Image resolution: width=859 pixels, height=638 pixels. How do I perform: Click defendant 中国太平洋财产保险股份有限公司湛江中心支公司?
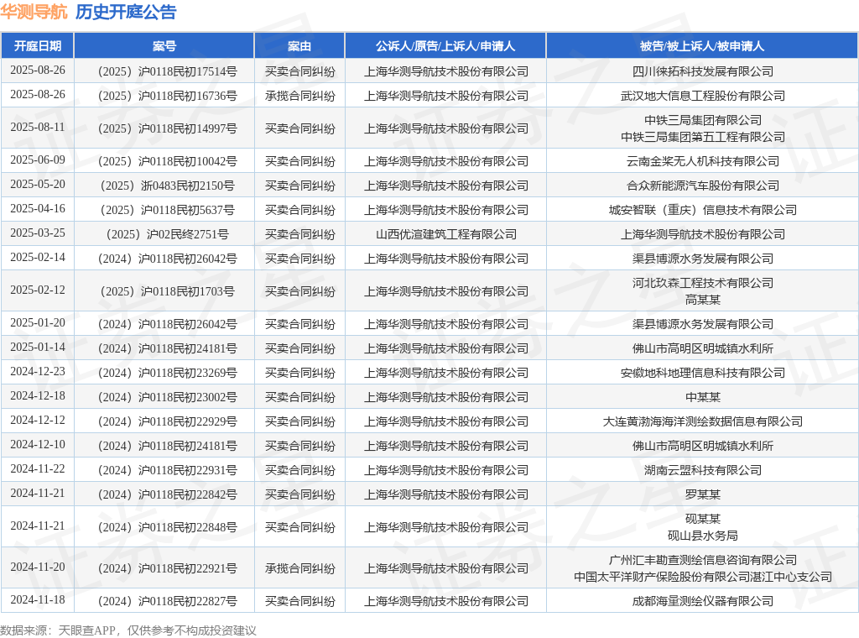click(x=703, y=578)
